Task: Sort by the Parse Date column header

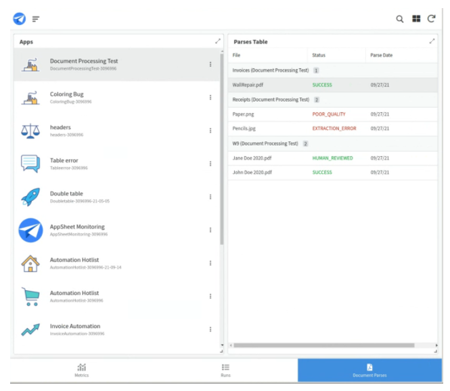Action: (x=381, y=55)
